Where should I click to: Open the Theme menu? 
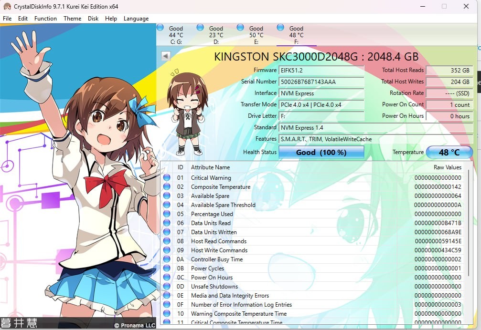coord(72,19)
